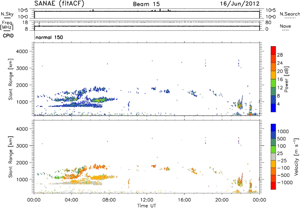Pick the 16–20 dB yellow swatch

[x=273, y=75]
